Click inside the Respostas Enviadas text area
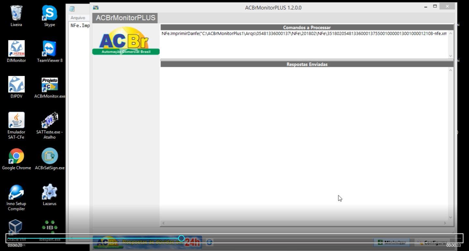This screenshot has height=251, width=469. click(x=304, y=144)
